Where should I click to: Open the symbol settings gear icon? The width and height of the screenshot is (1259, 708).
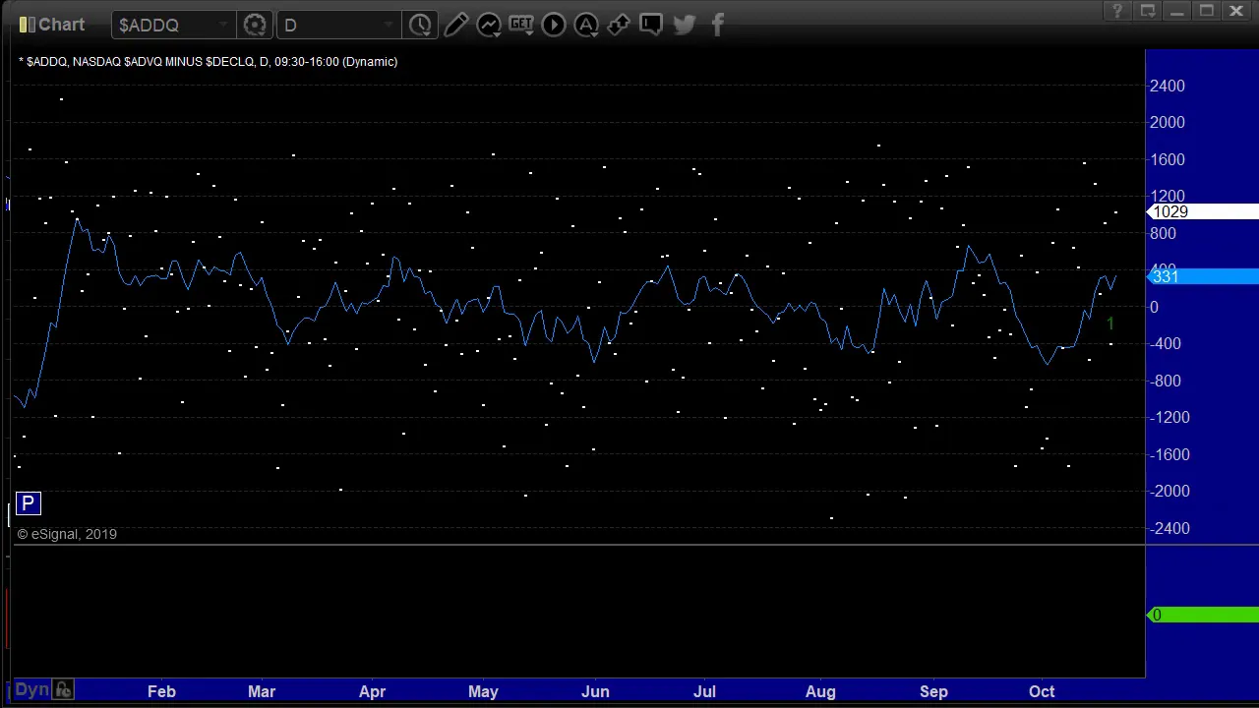coord(255,25)
